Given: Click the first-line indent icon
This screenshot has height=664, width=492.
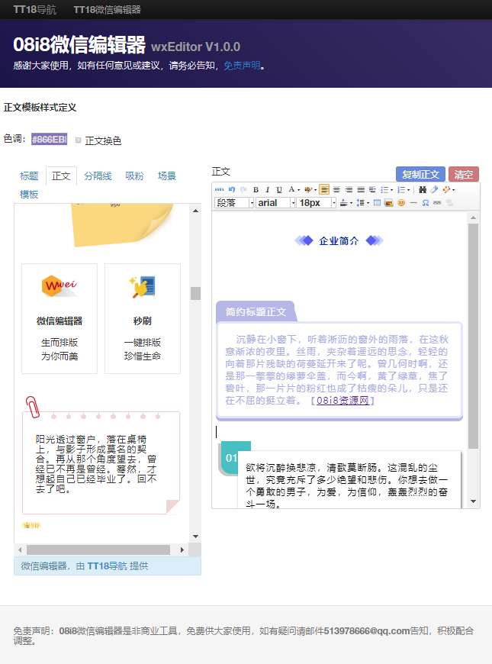Looking at the screenshot, I should pos(372,190).
